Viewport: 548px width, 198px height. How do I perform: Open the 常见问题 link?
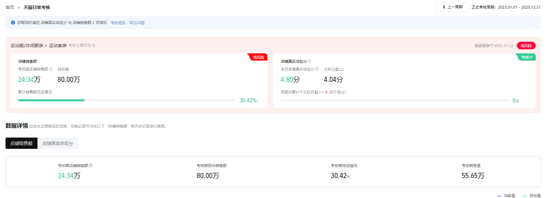coord(137,23)
